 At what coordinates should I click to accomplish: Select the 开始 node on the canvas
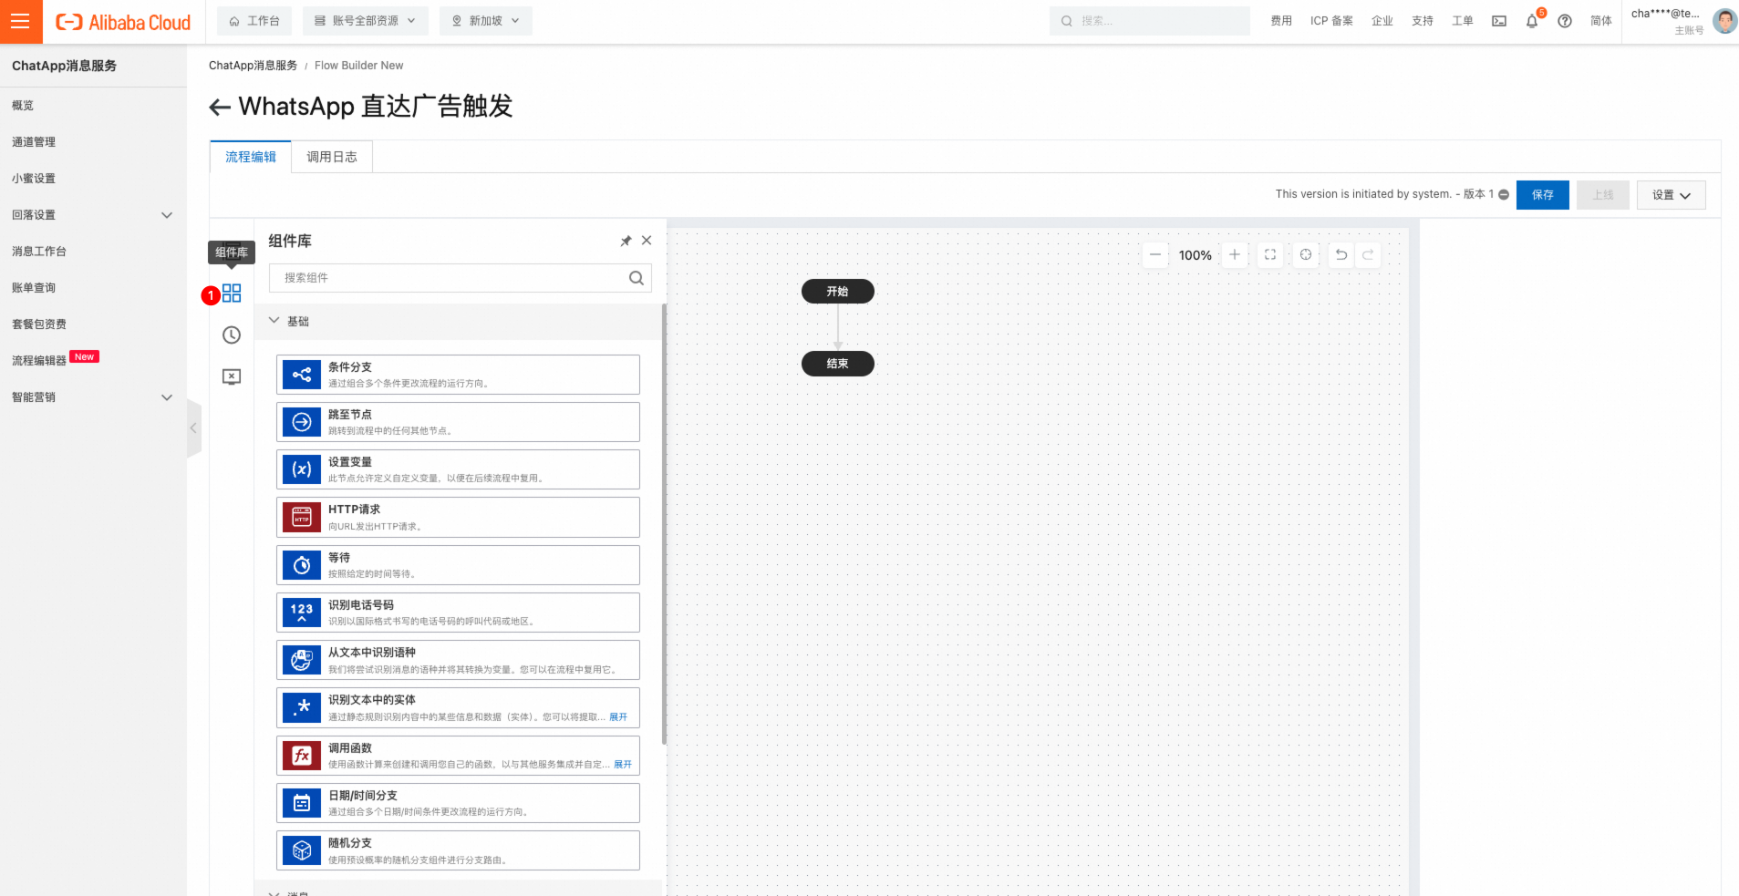point(838,292)
